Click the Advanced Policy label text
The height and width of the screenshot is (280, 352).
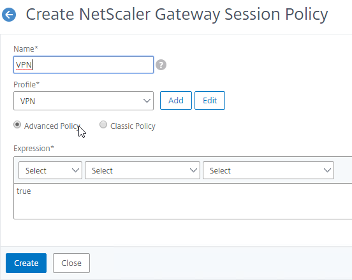pyautogui.click(x=52, y=126)
